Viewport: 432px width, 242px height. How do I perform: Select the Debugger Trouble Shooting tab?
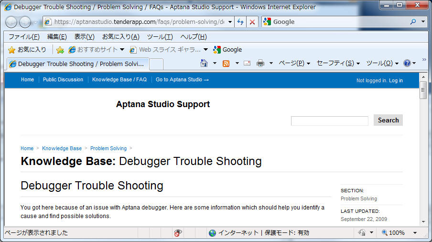coord(77,64)
